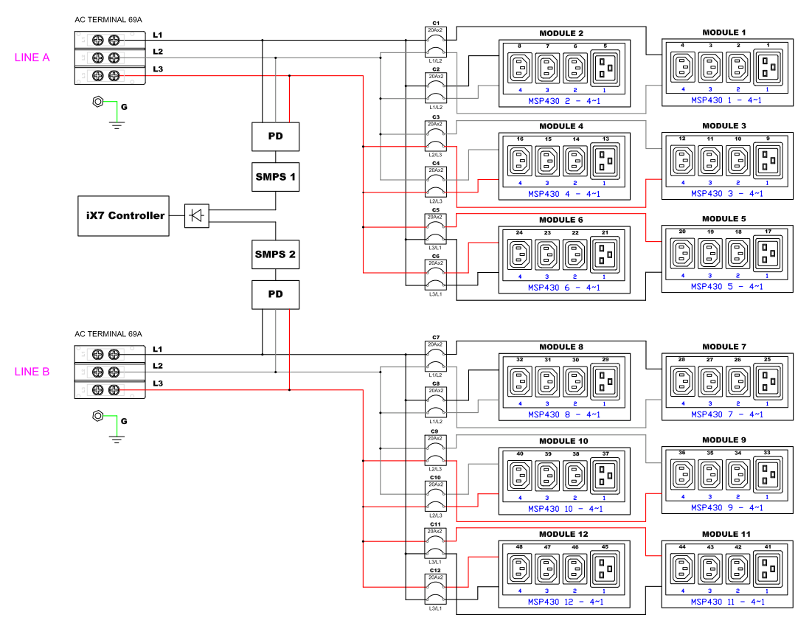Click the Line B L3 terminal screws
Viewport: 812px width, 629px height.
[105, 390]
